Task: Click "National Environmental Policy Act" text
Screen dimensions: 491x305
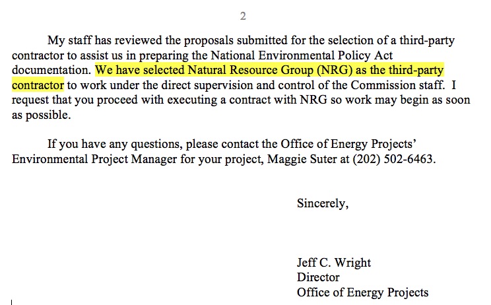Action: pyautogui.click(x=302, y=55)
